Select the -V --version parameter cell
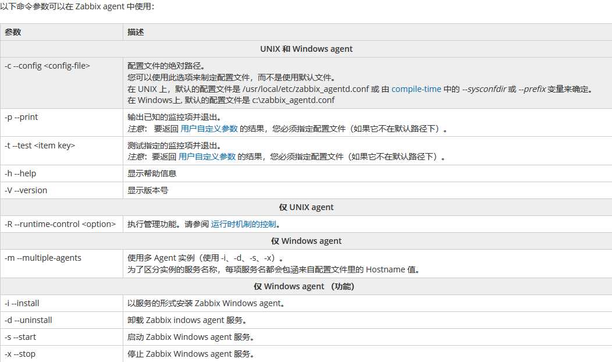Screen dimensions: 612x362 click(61, 190)
